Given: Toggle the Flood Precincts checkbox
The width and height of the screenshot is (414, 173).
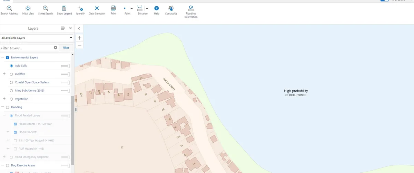Looking at the screenshot, I should pos(15,132).
